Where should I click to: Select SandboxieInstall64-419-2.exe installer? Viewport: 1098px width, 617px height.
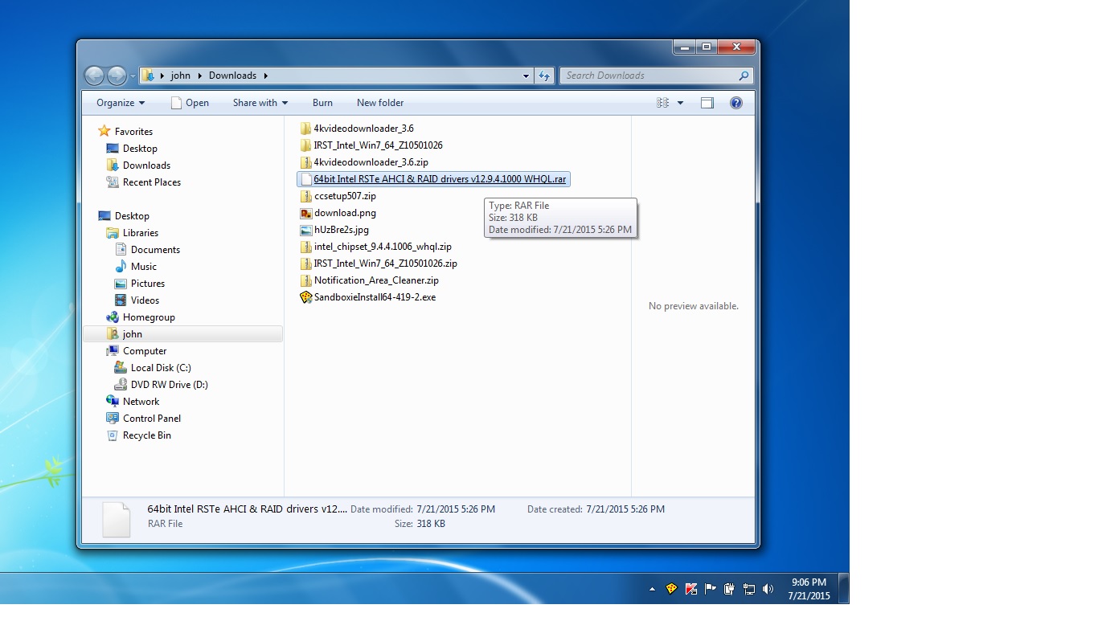coord(375,297)
